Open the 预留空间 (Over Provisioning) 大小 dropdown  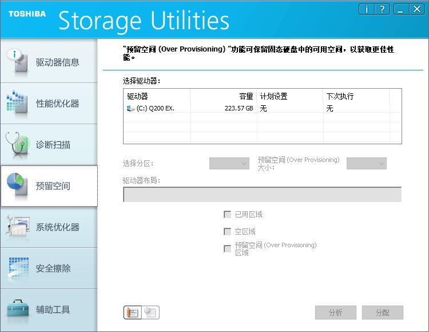click(x=366, y=163)
